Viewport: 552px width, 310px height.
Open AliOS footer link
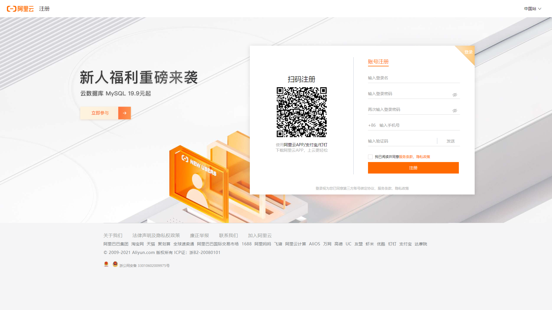[315, 244]
